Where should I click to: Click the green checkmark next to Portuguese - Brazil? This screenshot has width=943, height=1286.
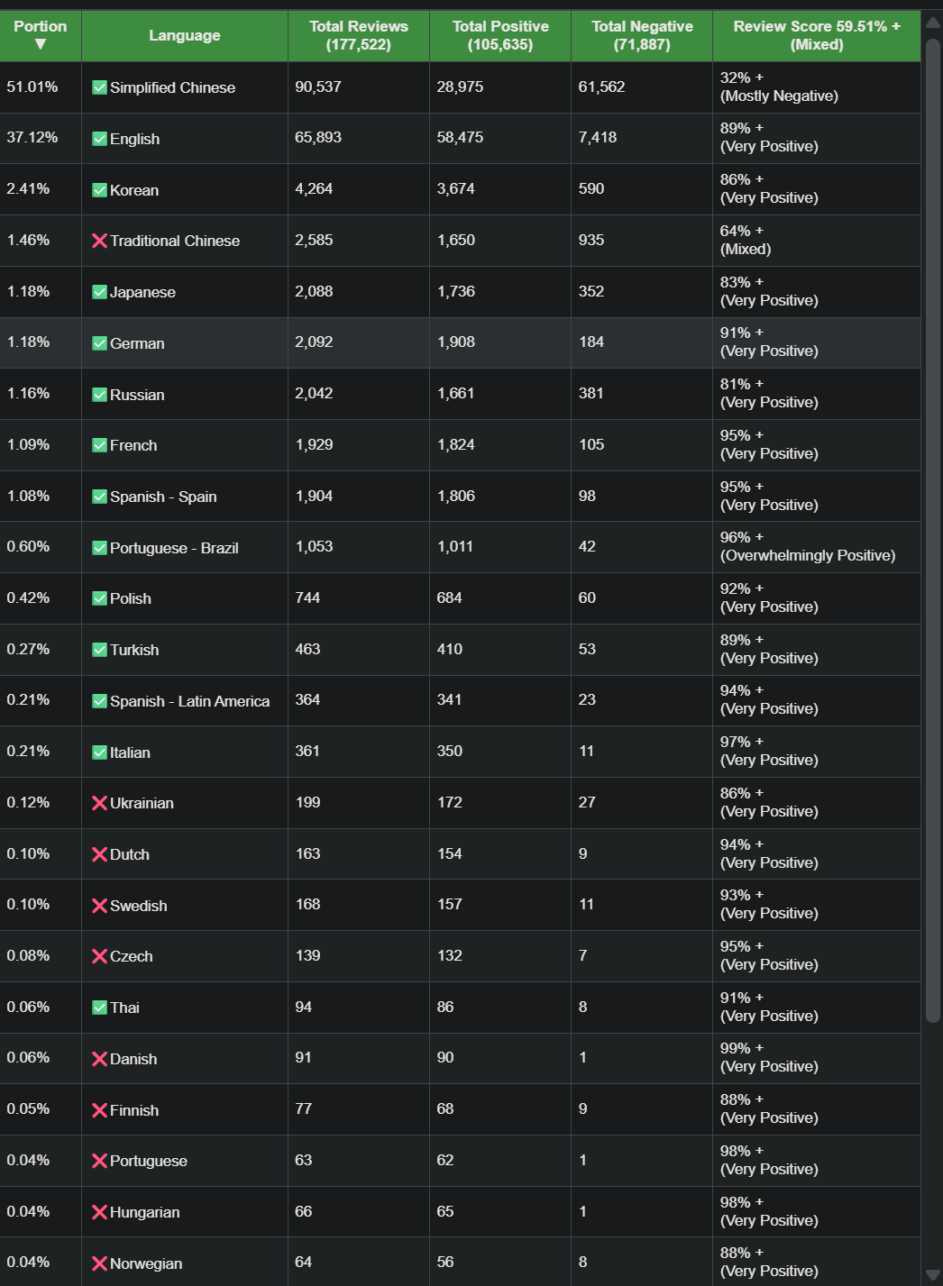click(x=100, y=548)
